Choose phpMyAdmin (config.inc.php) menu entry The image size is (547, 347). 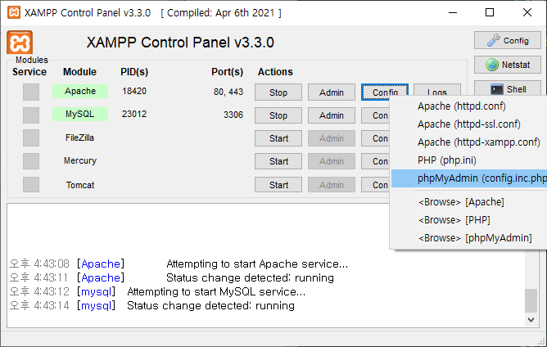(x=469, y=178)
